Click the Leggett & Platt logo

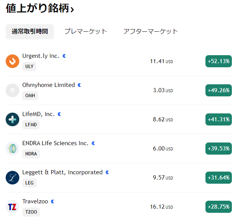(x=12, y=178)
